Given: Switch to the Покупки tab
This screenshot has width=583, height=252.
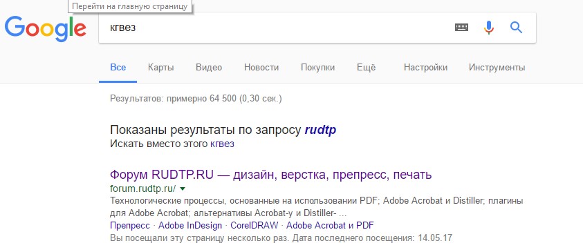Looking at the screenshot, I should tap(317, 68).
